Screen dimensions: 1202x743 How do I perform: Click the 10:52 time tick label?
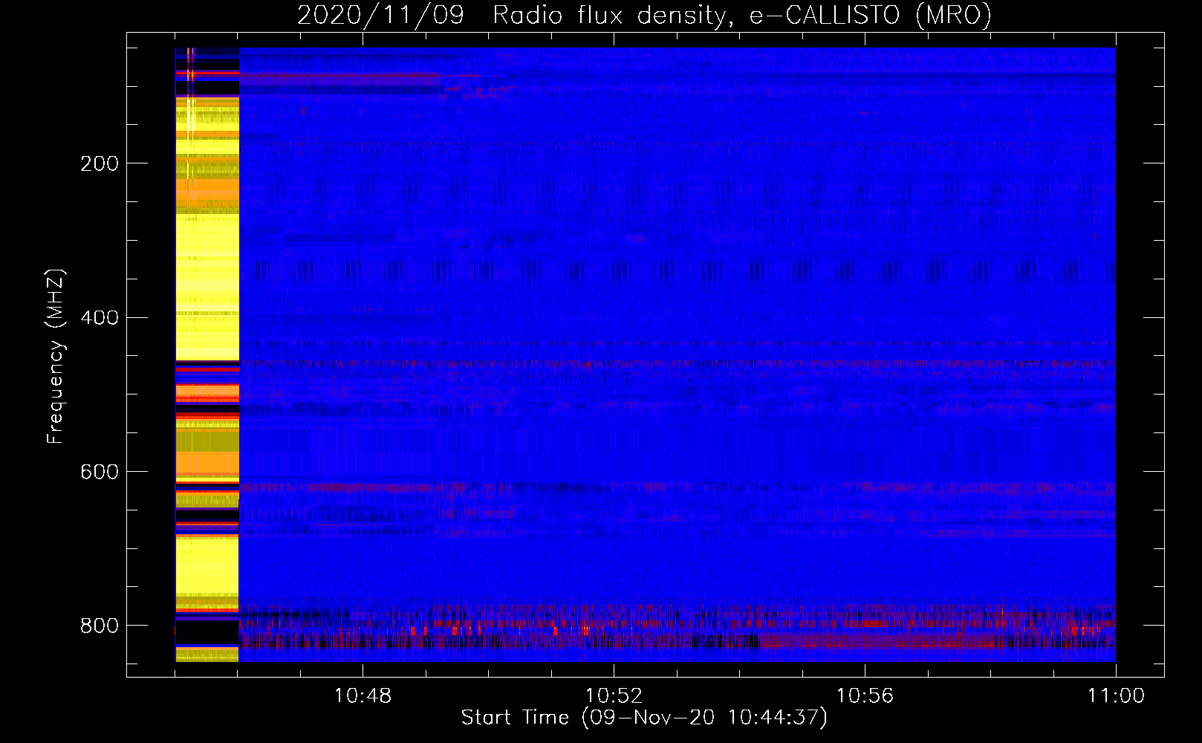(x=614, y=696)
